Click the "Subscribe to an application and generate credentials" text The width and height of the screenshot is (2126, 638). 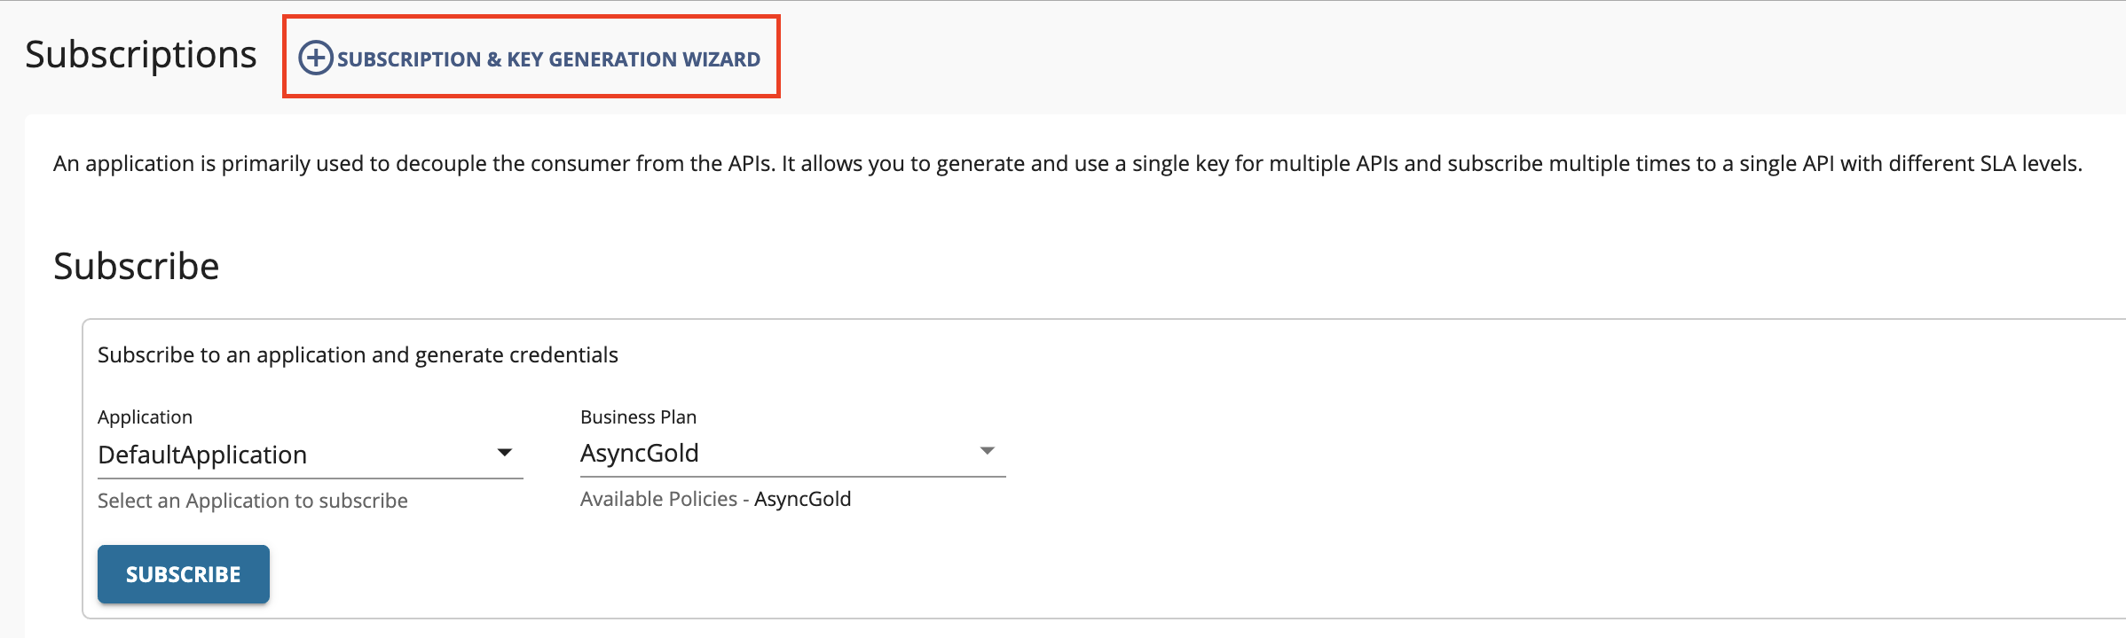pos(358,355)
